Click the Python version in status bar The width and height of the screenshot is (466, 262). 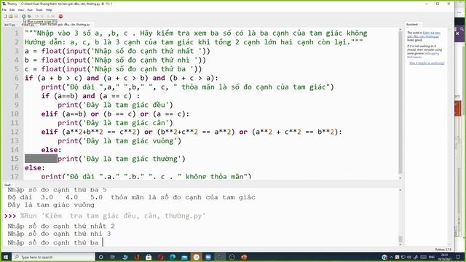[443, 250]
